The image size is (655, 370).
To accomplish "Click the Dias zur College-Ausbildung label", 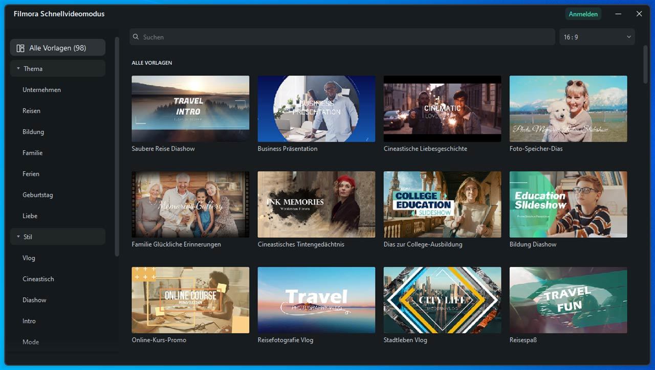I will [423, 244].
